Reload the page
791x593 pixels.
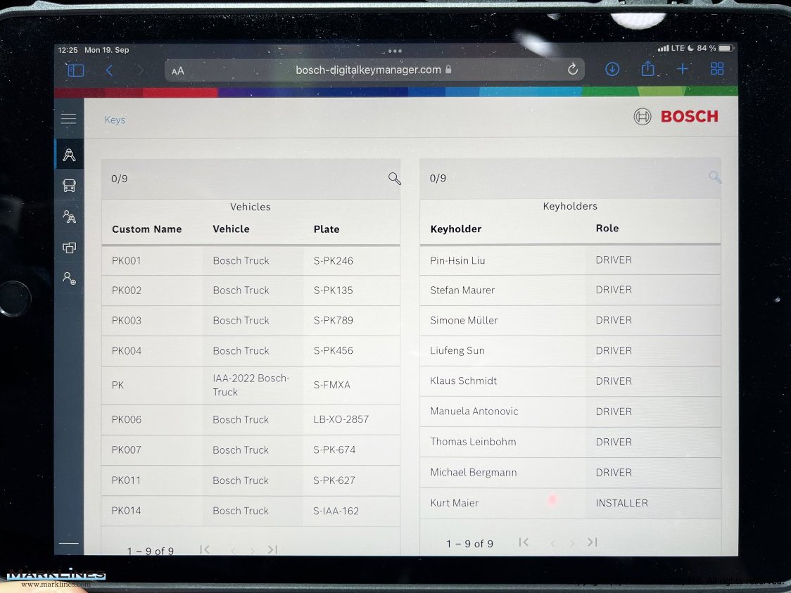pos(573,69)
